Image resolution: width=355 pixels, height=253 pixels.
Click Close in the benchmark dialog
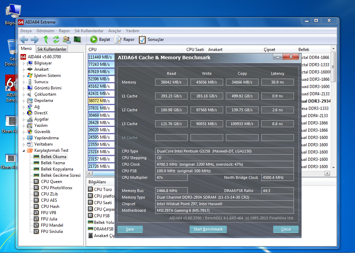point(286,229)
